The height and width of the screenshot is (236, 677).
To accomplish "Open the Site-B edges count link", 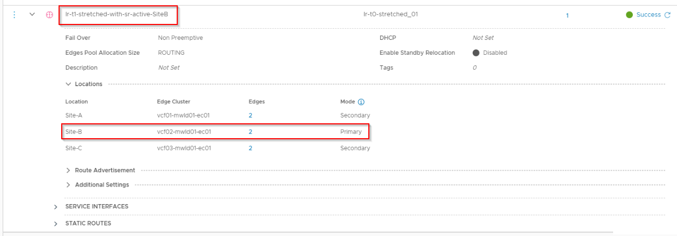I will [250, 132].
